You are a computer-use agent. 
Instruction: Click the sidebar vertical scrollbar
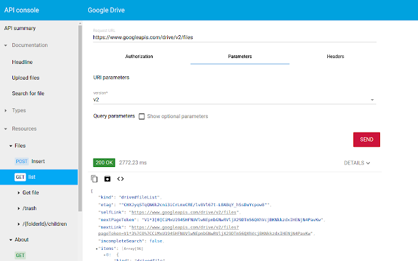80,117
